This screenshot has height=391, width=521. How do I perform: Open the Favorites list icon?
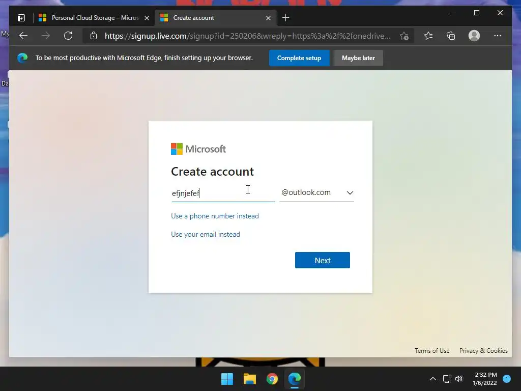coord(428,36)
